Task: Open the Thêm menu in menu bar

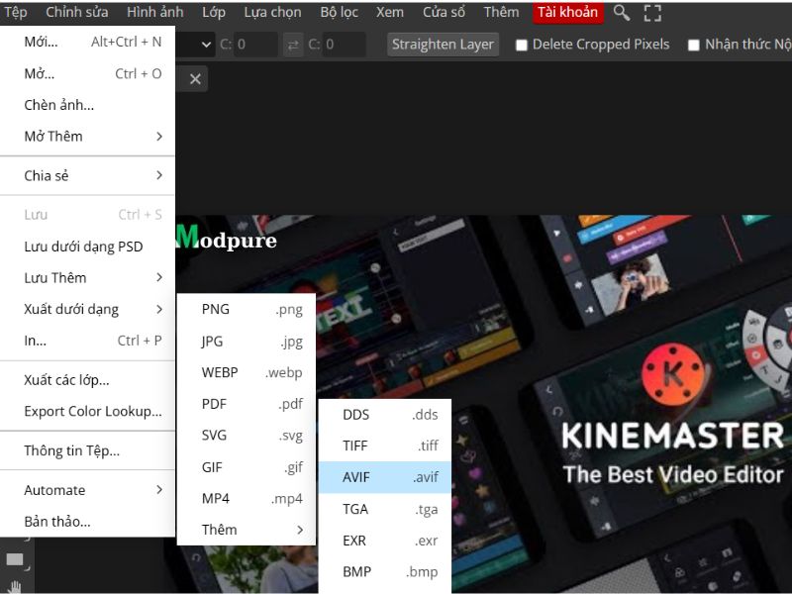Action: (501, 12)
